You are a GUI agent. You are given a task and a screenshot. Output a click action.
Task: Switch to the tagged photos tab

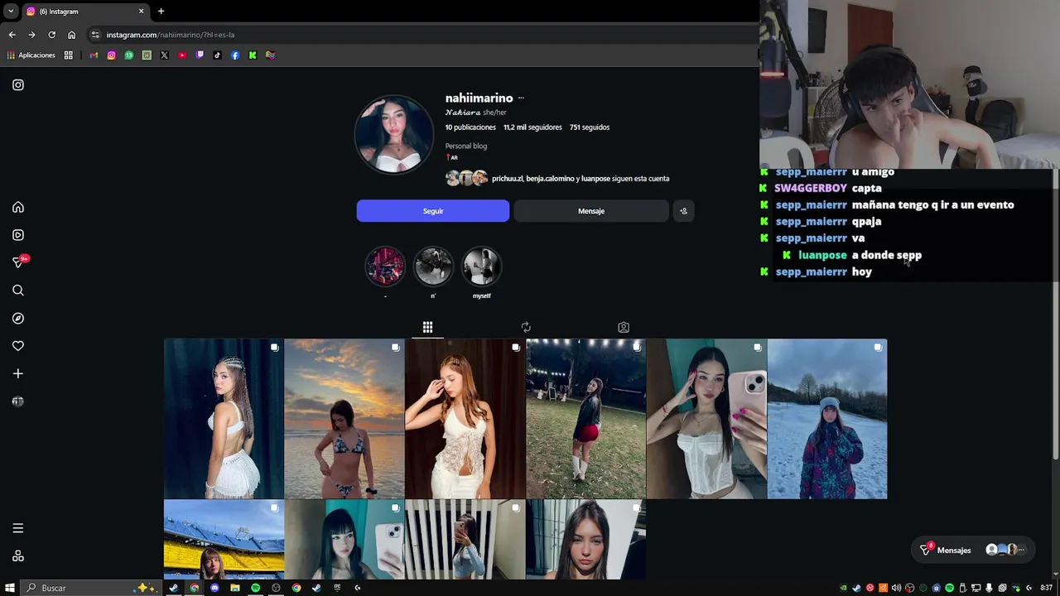tap(624, 328)
